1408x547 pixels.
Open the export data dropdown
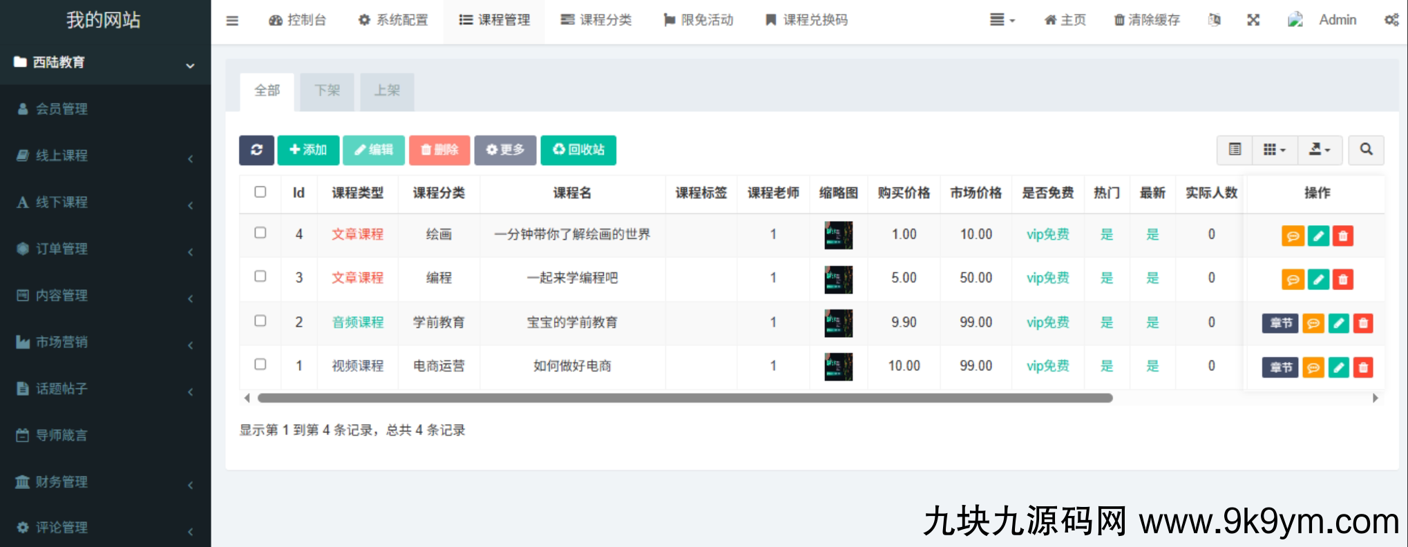(1319, 150)
